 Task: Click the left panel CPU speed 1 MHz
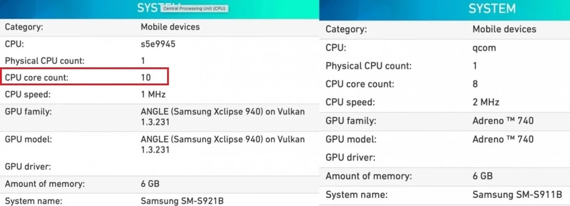(x=153, y=95)
